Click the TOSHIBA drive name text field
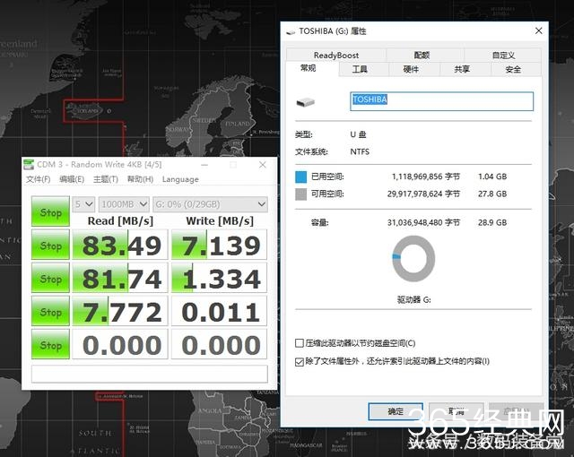Viewport: 574px width, 457px height. click(441, 100)
